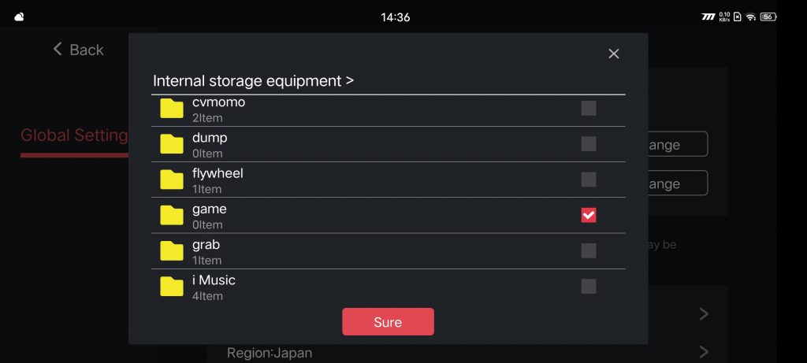This screenshot has width=807, height=363.
Task: Open the game folder icon
Action: [x=171, y=215]
